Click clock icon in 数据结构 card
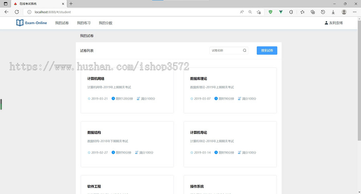The height and width of the screenshot is (194, 361). 113,153
